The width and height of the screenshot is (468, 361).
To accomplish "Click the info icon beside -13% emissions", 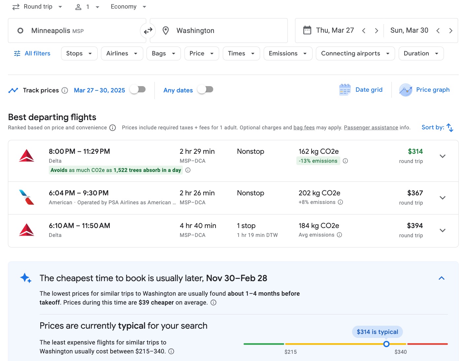I will pos(345,161).
